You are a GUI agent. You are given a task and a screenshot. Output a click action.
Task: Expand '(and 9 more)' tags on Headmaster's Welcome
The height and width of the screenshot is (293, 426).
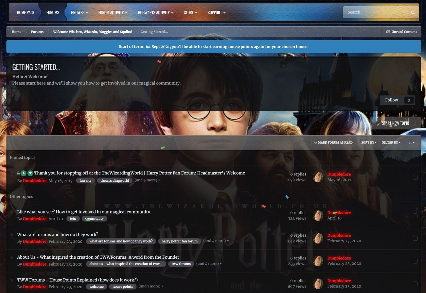tap(147, 180)
